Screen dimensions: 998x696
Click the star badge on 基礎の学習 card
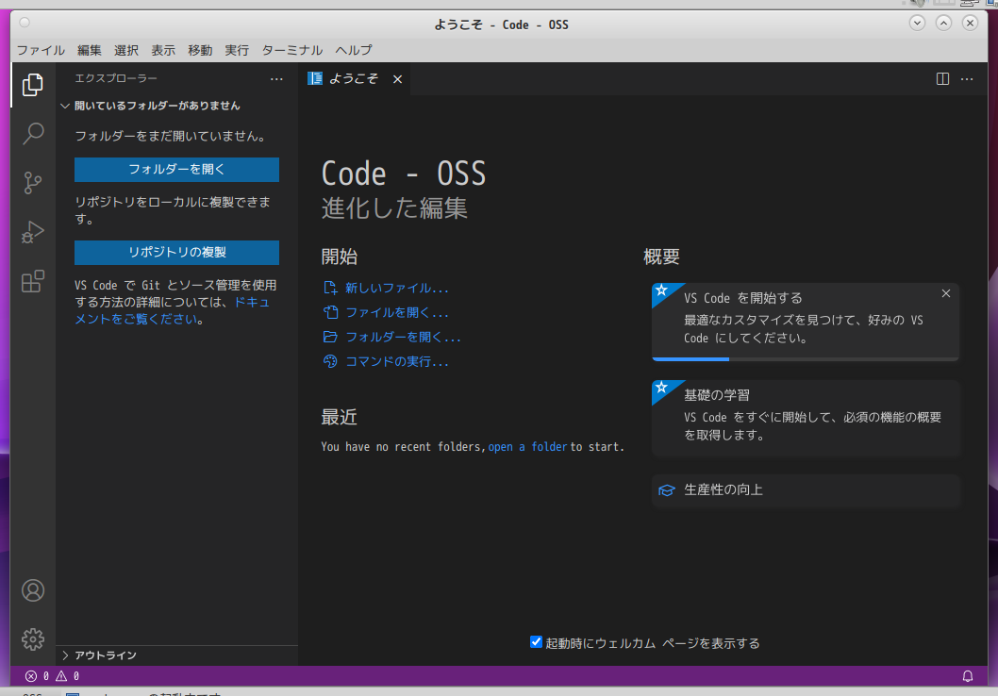pos(662,388)
